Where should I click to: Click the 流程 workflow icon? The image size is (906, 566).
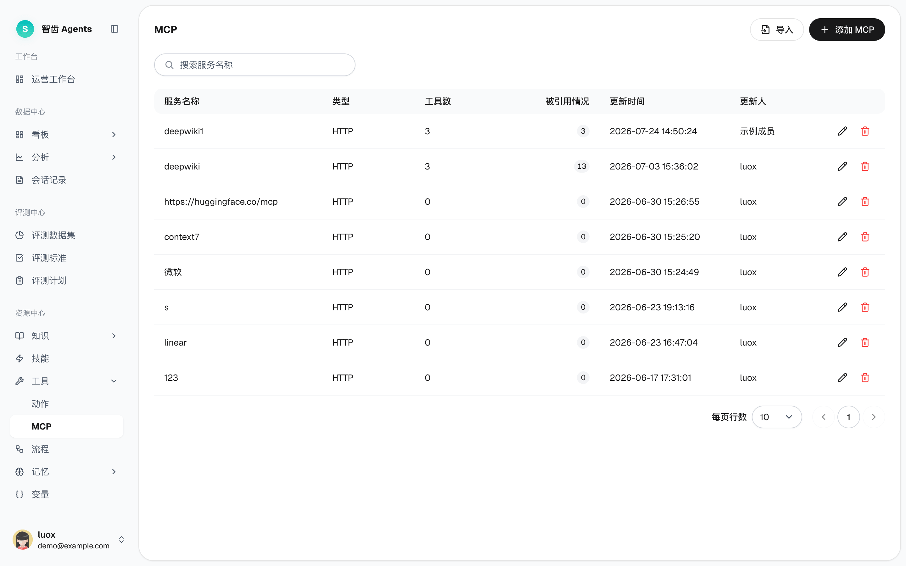point(20,449)
